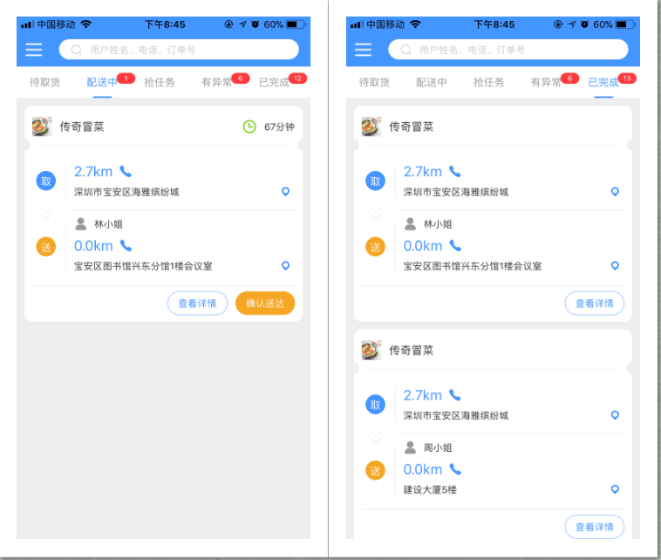This screenshot has height=560, width=661.
Task: Open 有异常 tab on right screen
Action: [546, 83]
